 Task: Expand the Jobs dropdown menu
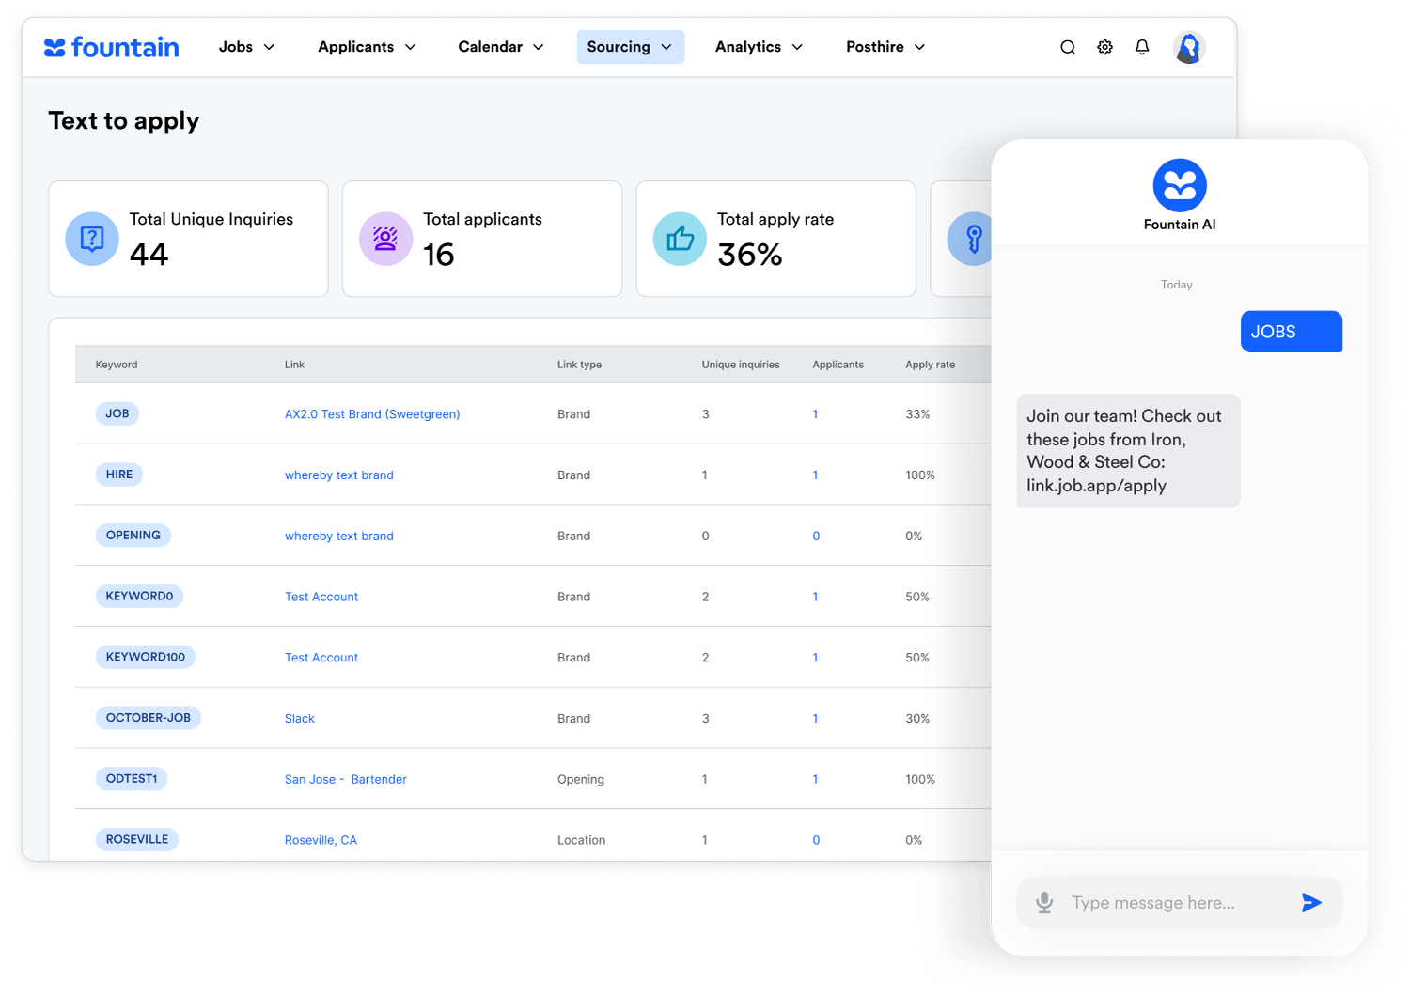point(246,47)
